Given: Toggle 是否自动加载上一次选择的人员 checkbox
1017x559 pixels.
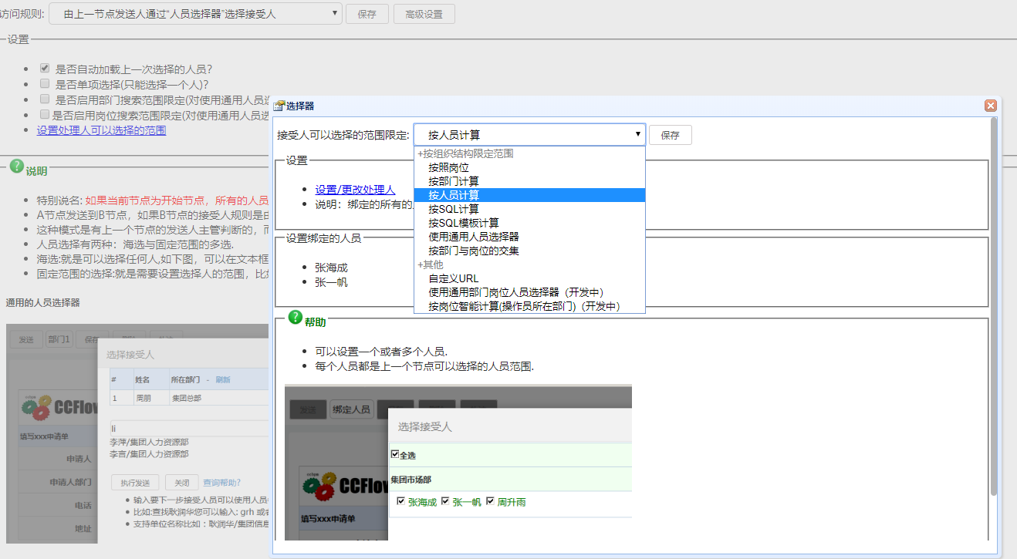Looking at the screenshot, I should click(x=45, y=68).
